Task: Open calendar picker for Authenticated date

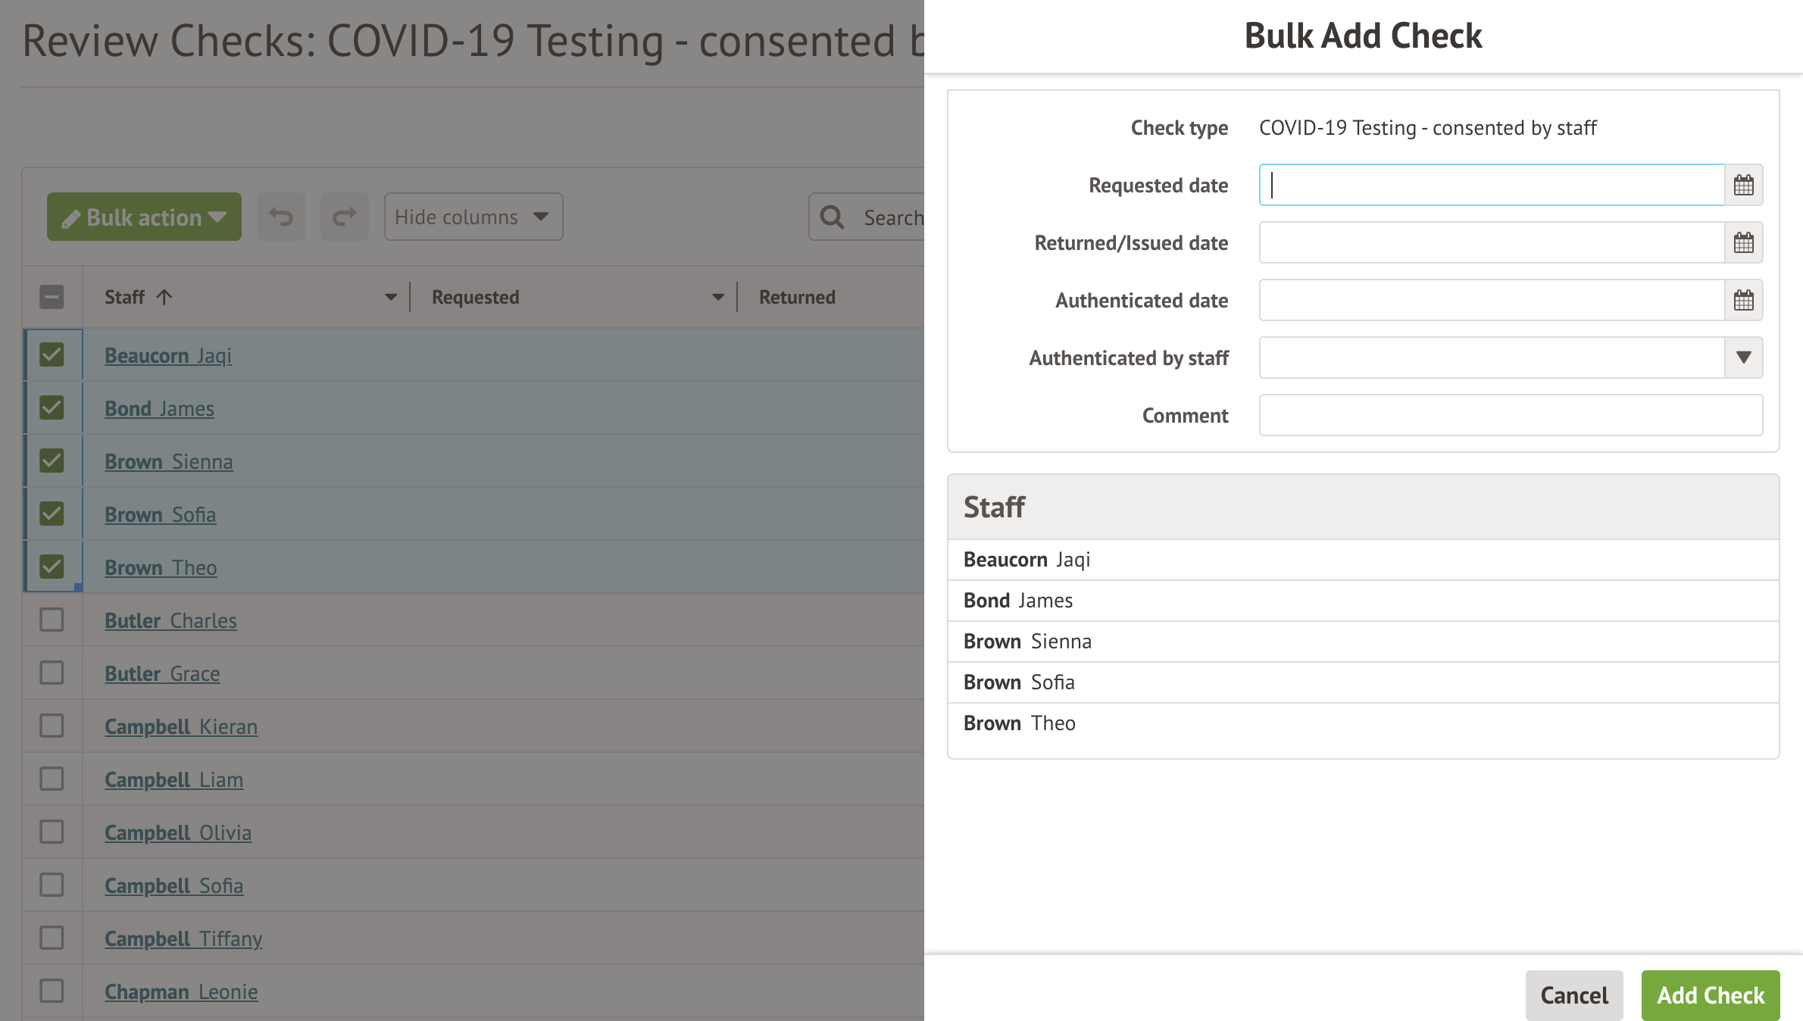Action: 1743,300
